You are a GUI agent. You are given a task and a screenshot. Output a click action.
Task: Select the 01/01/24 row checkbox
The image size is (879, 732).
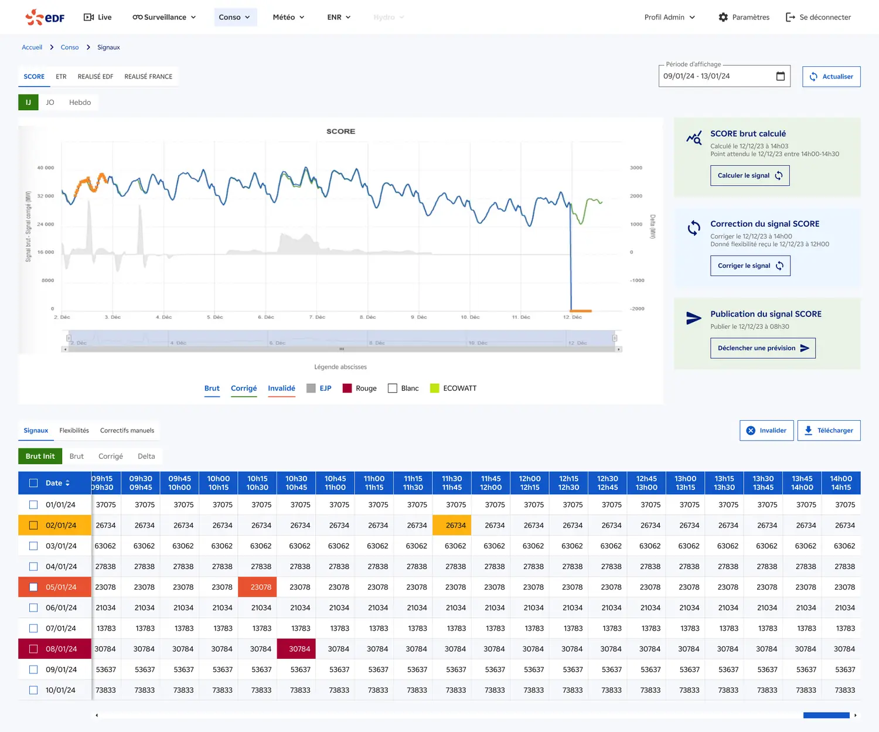tap(33, 505)
